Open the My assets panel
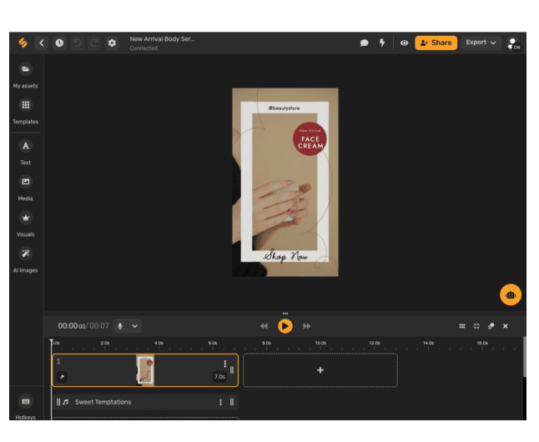 pos(25,75)
